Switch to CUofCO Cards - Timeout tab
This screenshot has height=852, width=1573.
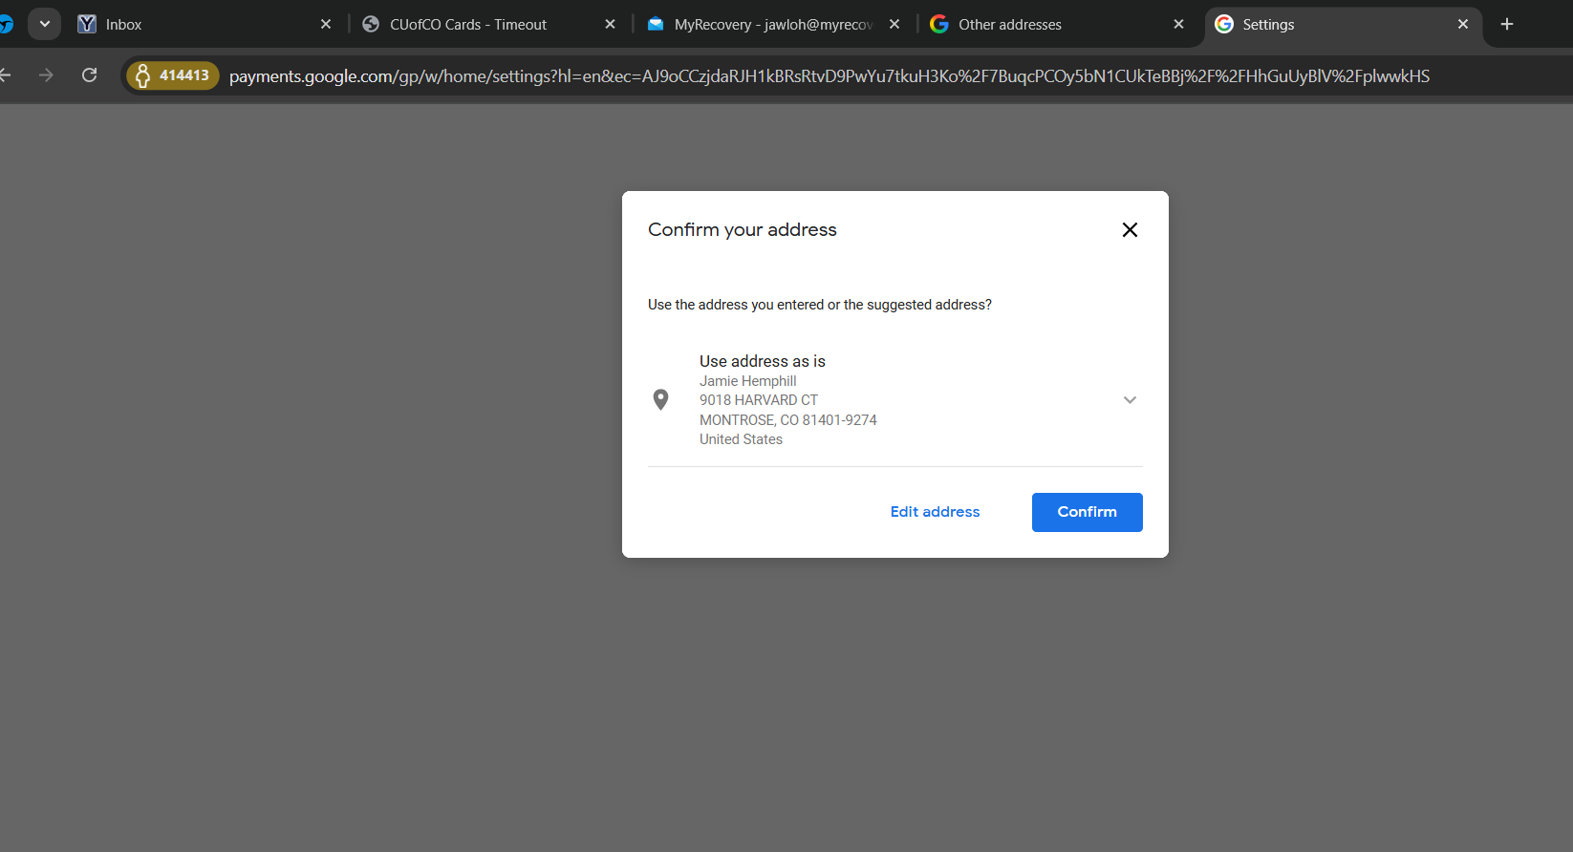click(468, 25)
